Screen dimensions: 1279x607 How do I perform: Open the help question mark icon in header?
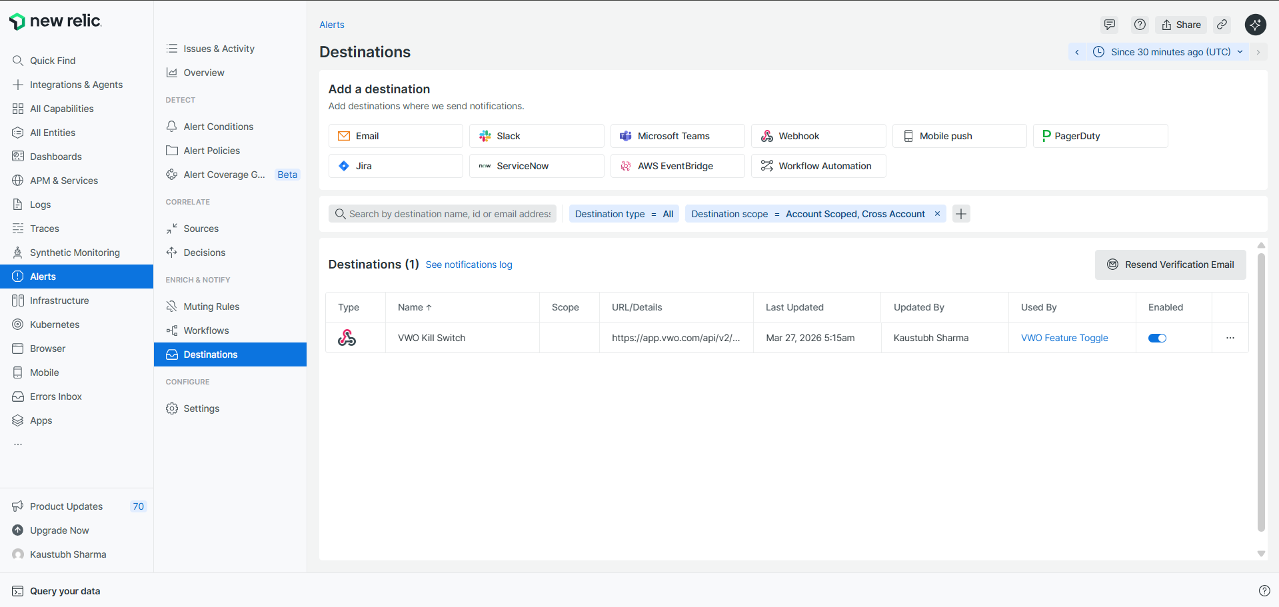pyautogui.click(x=1140, y=25)
